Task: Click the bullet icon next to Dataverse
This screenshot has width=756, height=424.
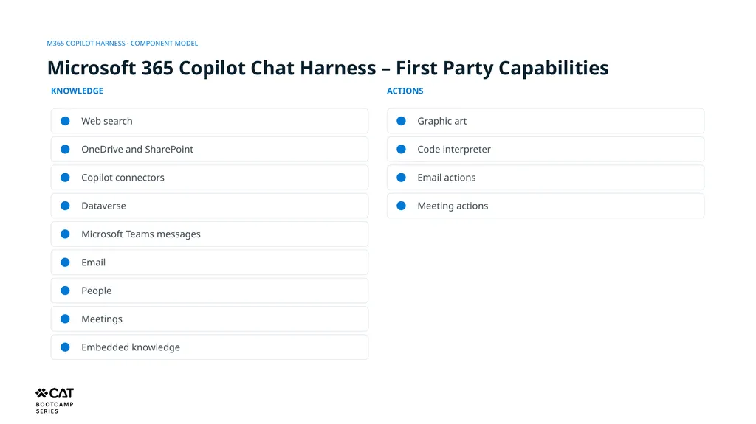Action: point(65,206)
